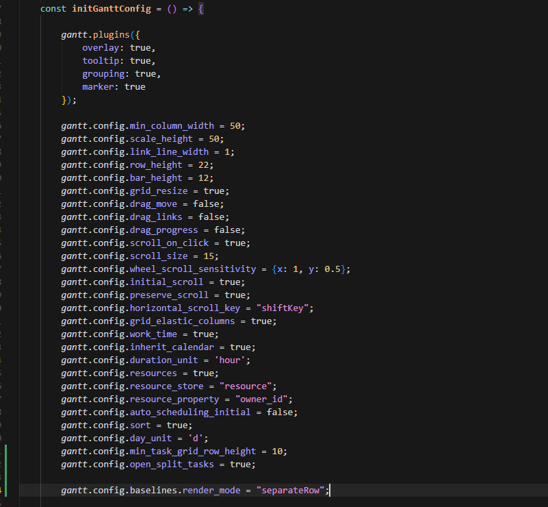Place cursor on overlay plugin property
548x507 pixels.
click(101, 48)
